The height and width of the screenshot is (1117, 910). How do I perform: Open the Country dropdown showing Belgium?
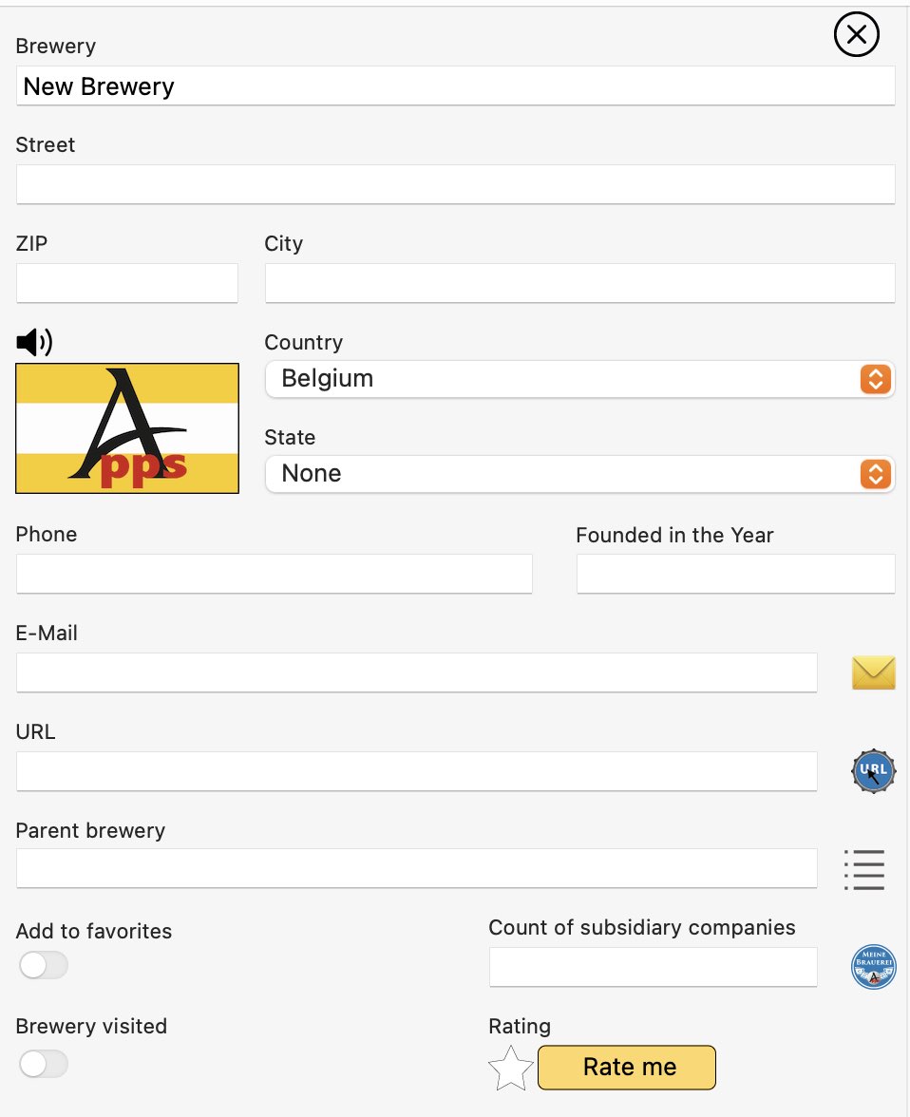point(579,379)
